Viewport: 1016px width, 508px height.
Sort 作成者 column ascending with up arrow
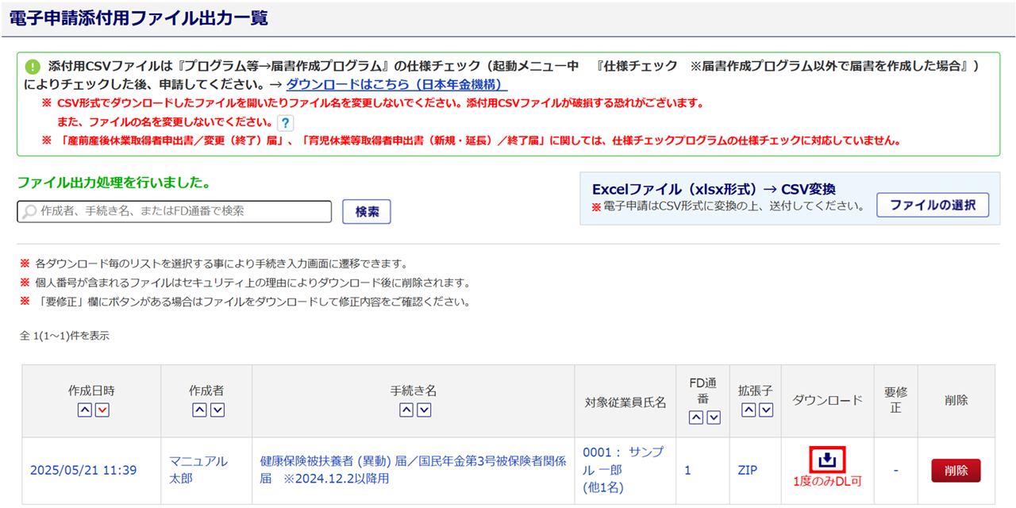(199, 410)
